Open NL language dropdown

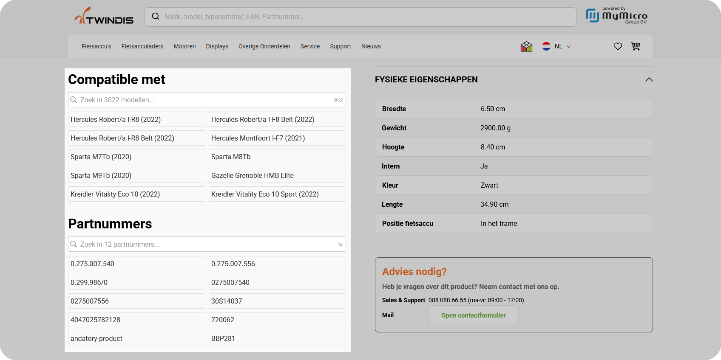click(x=562, y=46)
